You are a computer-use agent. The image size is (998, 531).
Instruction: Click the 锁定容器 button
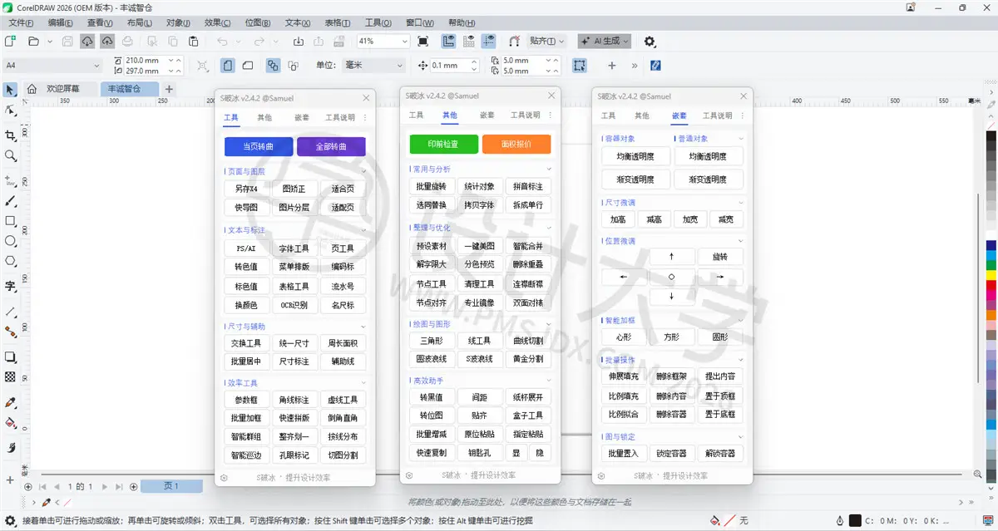672,454
